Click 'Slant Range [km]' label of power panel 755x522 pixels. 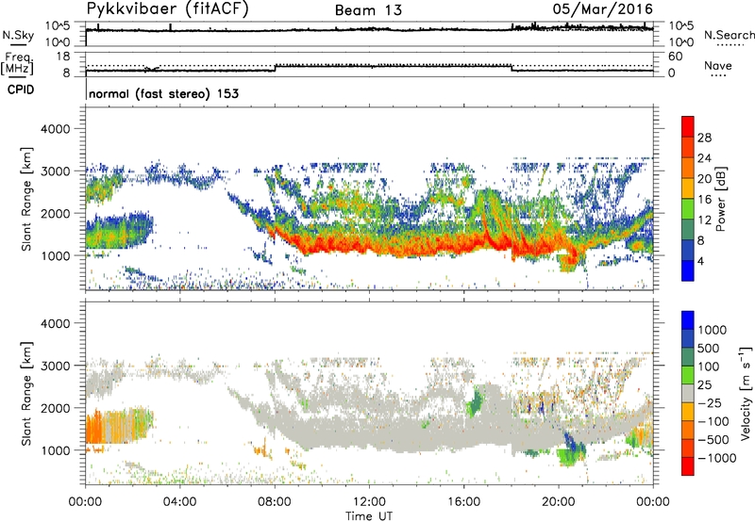click(26, 199)
